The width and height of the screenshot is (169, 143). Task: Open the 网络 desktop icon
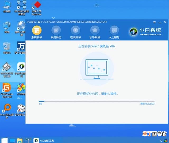[x=7, y=27]
